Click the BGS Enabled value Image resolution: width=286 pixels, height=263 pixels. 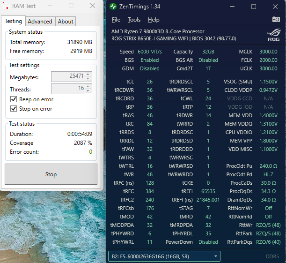coord(150,60)
